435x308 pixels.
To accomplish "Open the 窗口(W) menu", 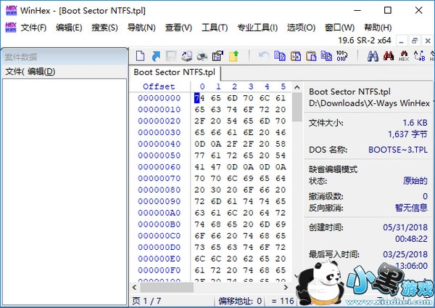I will (339, 28).
